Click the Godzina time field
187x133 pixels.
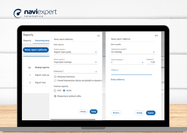[x=151, y=62]
